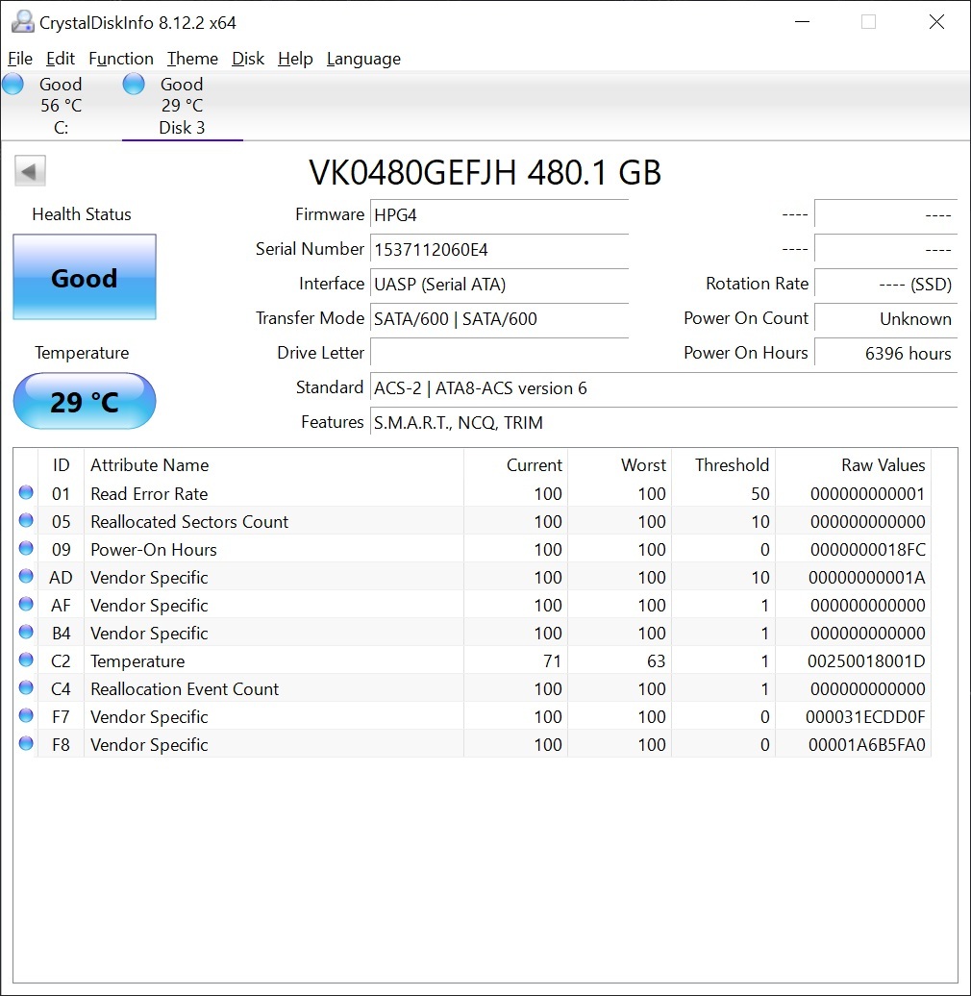Screen dimensions: 971x996
Task: Close the CrystalDiskInfo window
Action: pyautogui.click(x=936, y=21)
